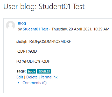Viewport: 112px width, 97px height.
Task: Click the post date 'Thursday, 29 April 2021'
Action: click(72, 29)
